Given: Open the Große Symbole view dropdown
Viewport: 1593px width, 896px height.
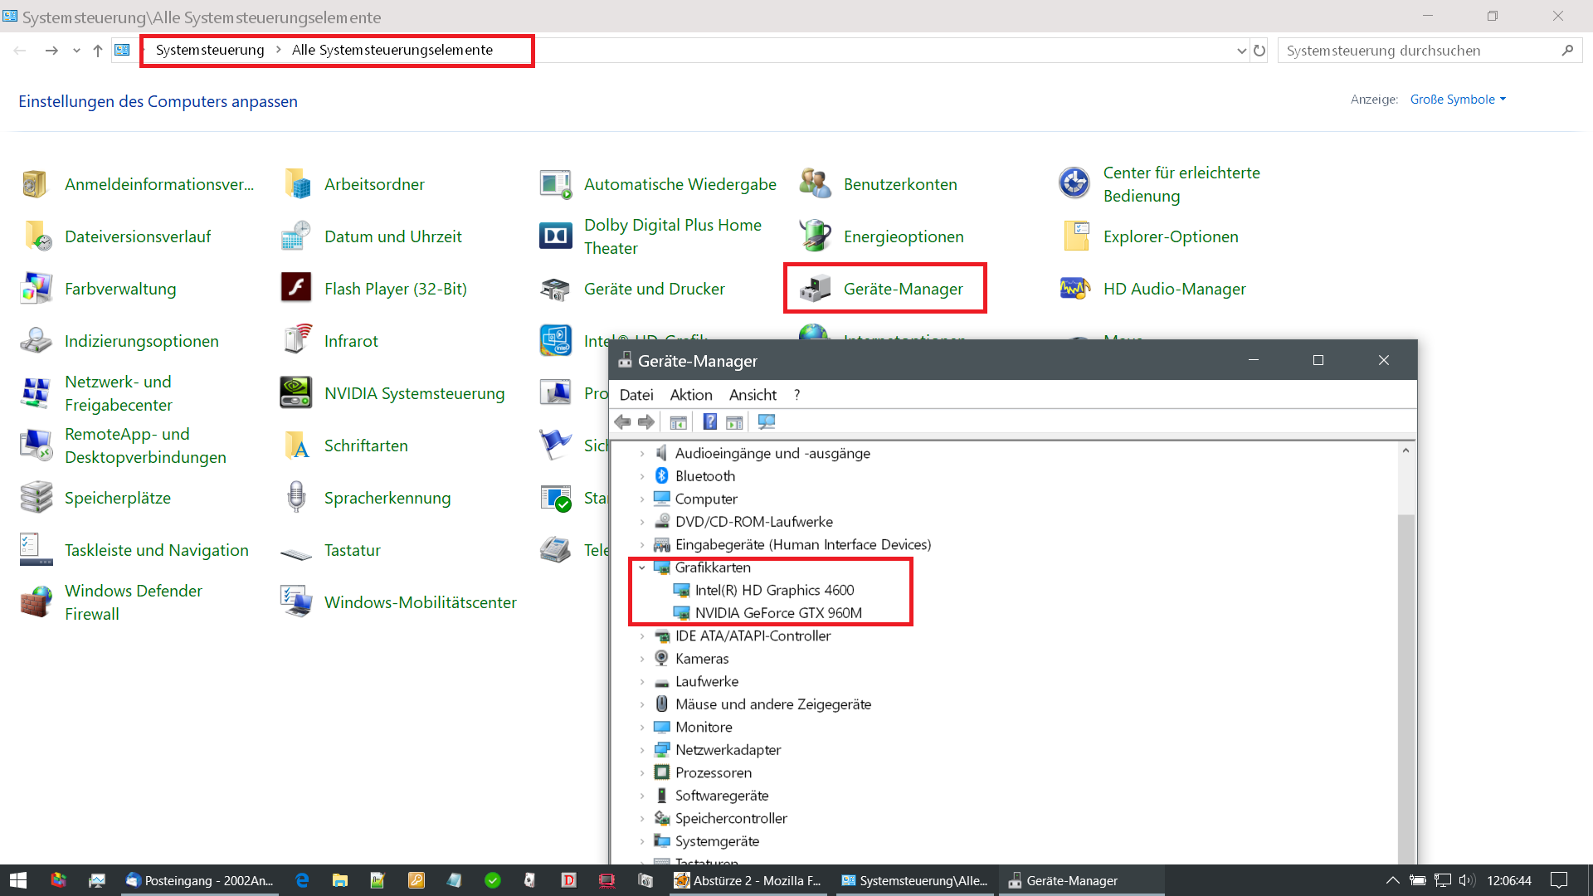Looking at the screenshot, I should (1458, 100).
